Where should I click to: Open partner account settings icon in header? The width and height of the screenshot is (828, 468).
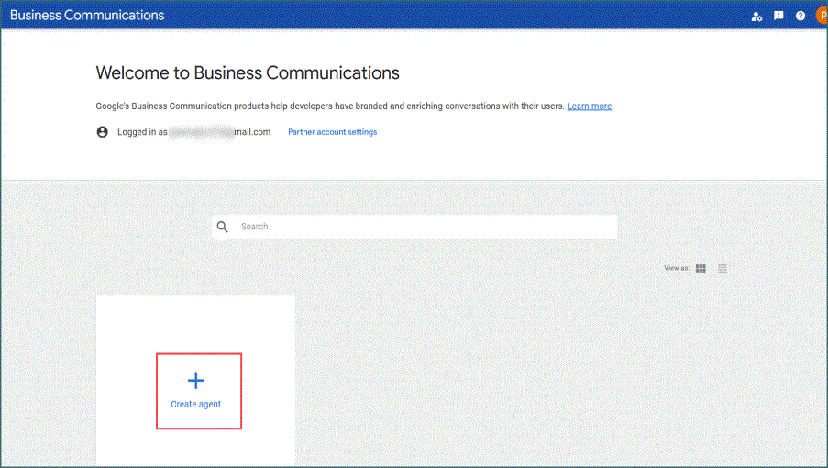point(756,16)
